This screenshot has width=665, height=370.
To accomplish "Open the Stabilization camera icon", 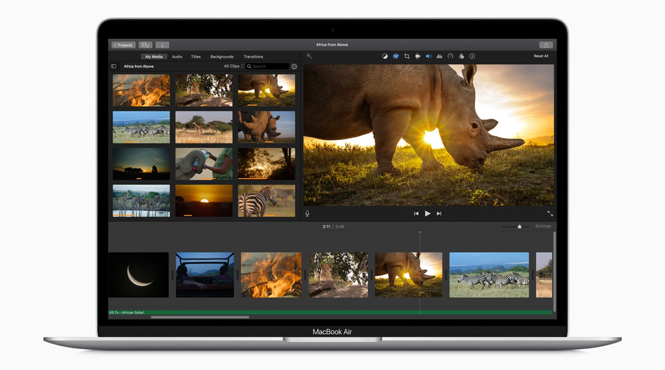I will click(x=418, y=56).
